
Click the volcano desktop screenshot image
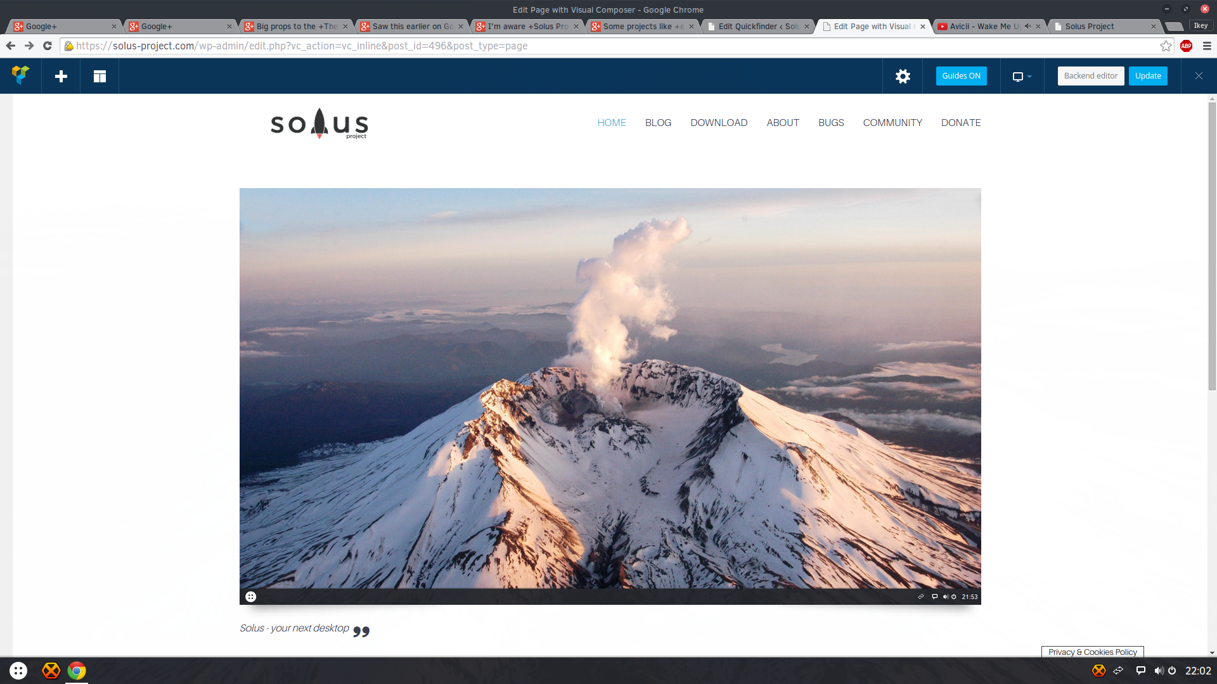point(610,396)
